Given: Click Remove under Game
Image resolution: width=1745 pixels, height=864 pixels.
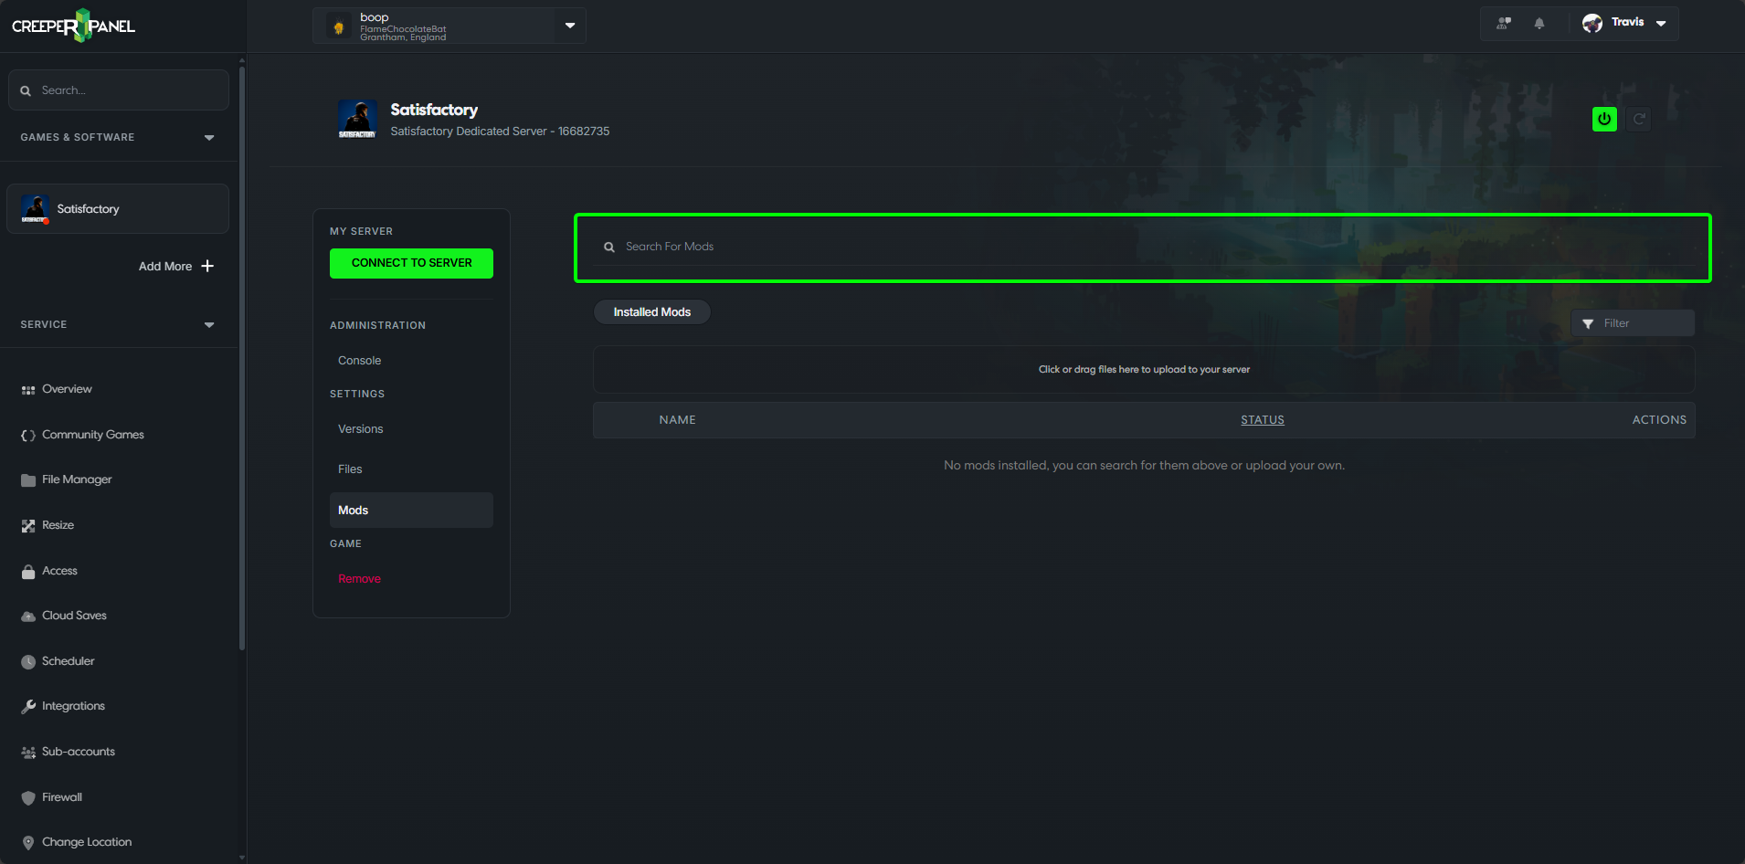Looking at the screenshot, I should click(359, 579).
